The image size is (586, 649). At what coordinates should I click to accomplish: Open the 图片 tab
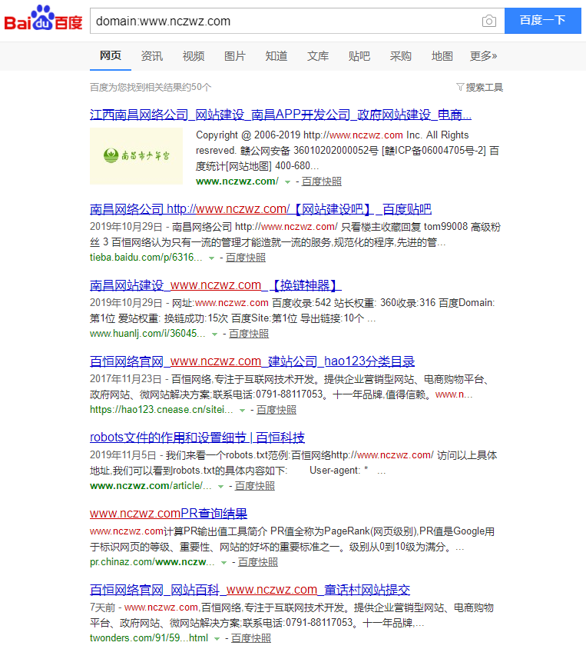coord(235,56)
